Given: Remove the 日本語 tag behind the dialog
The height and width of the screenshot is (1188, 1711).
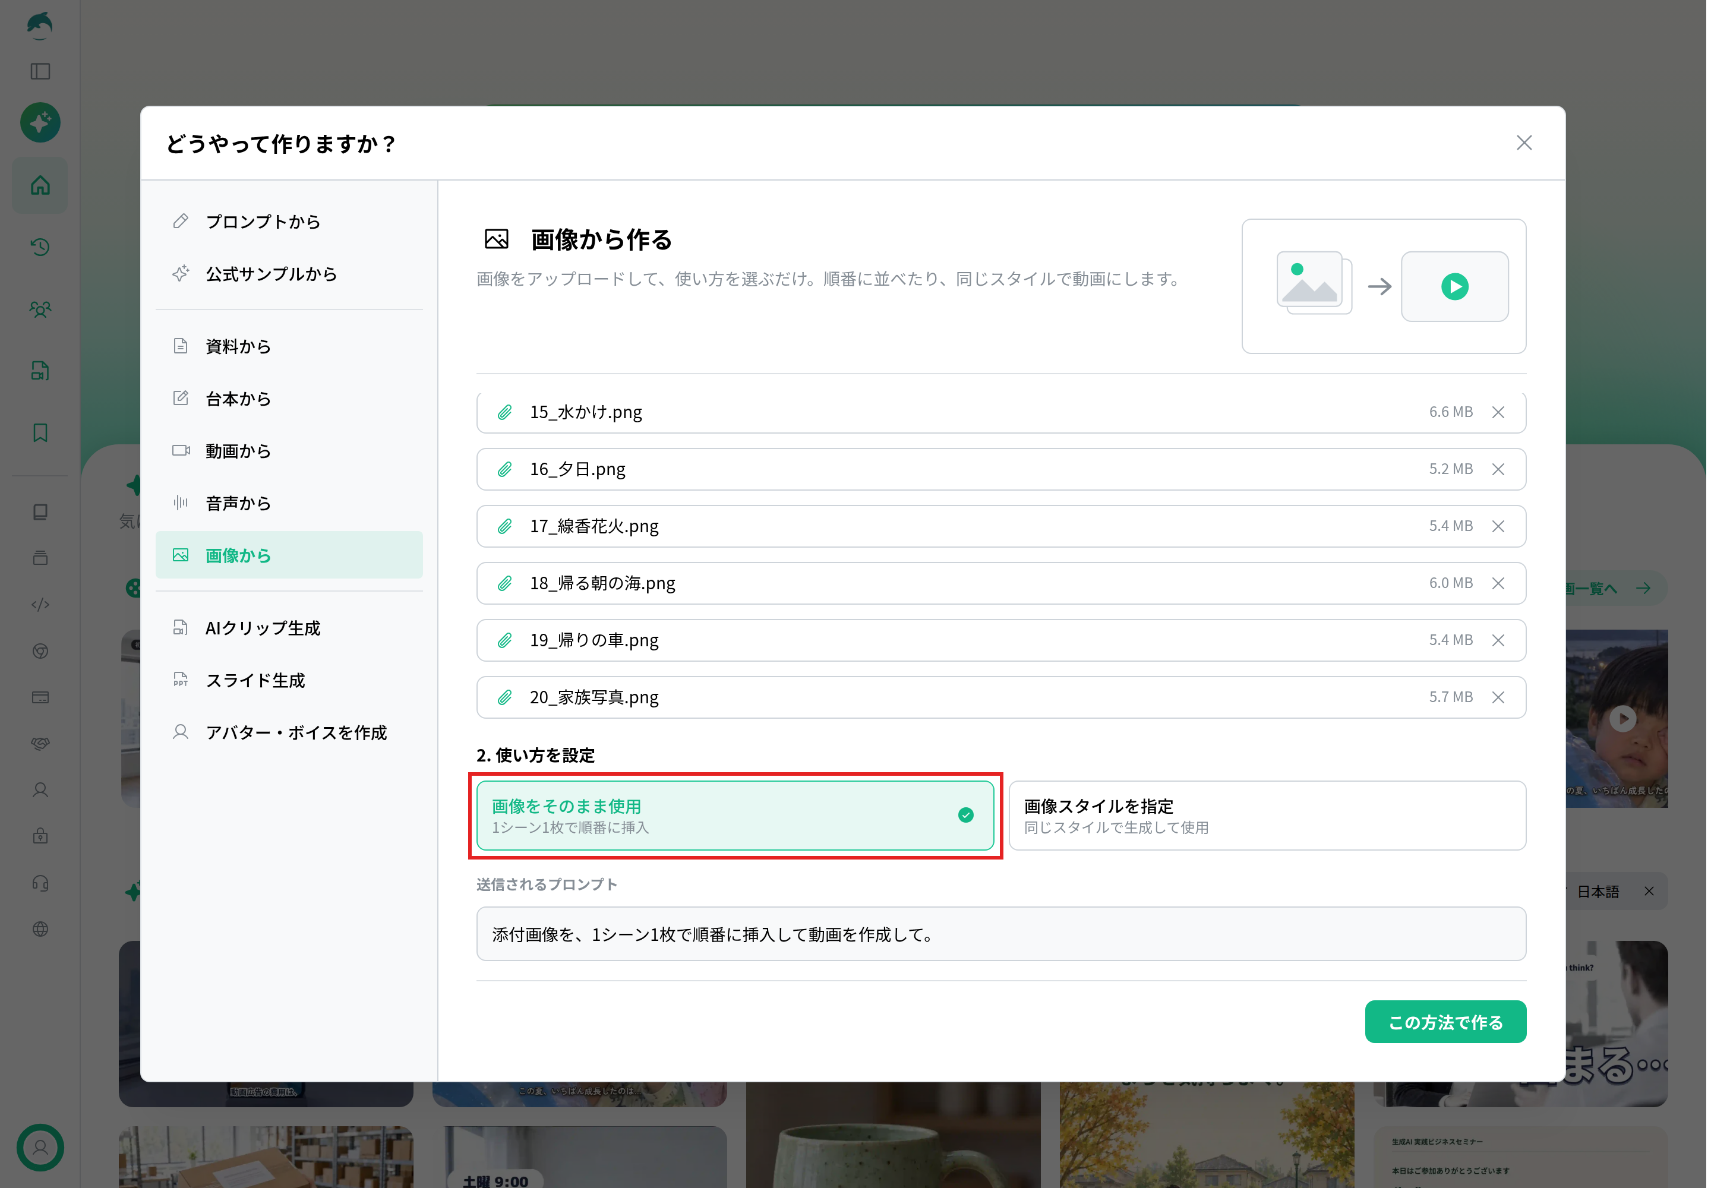Looking at the screenshot, I should pyautogui.click(x=1649, y=891).
